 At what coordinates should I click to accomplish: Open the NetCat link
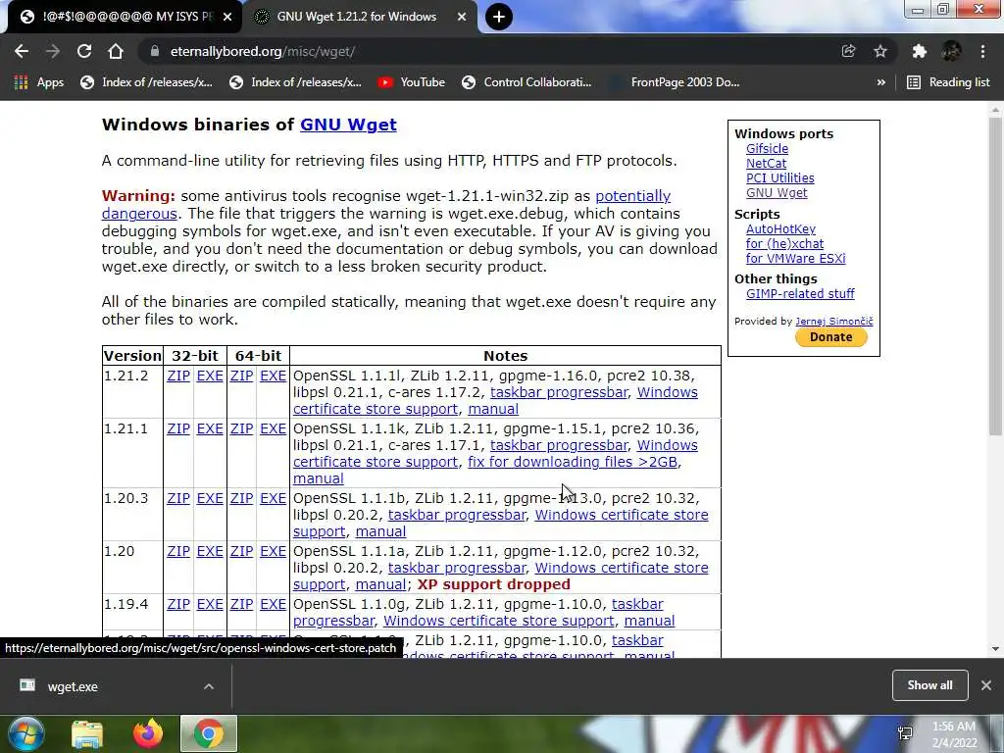[766, 164]
